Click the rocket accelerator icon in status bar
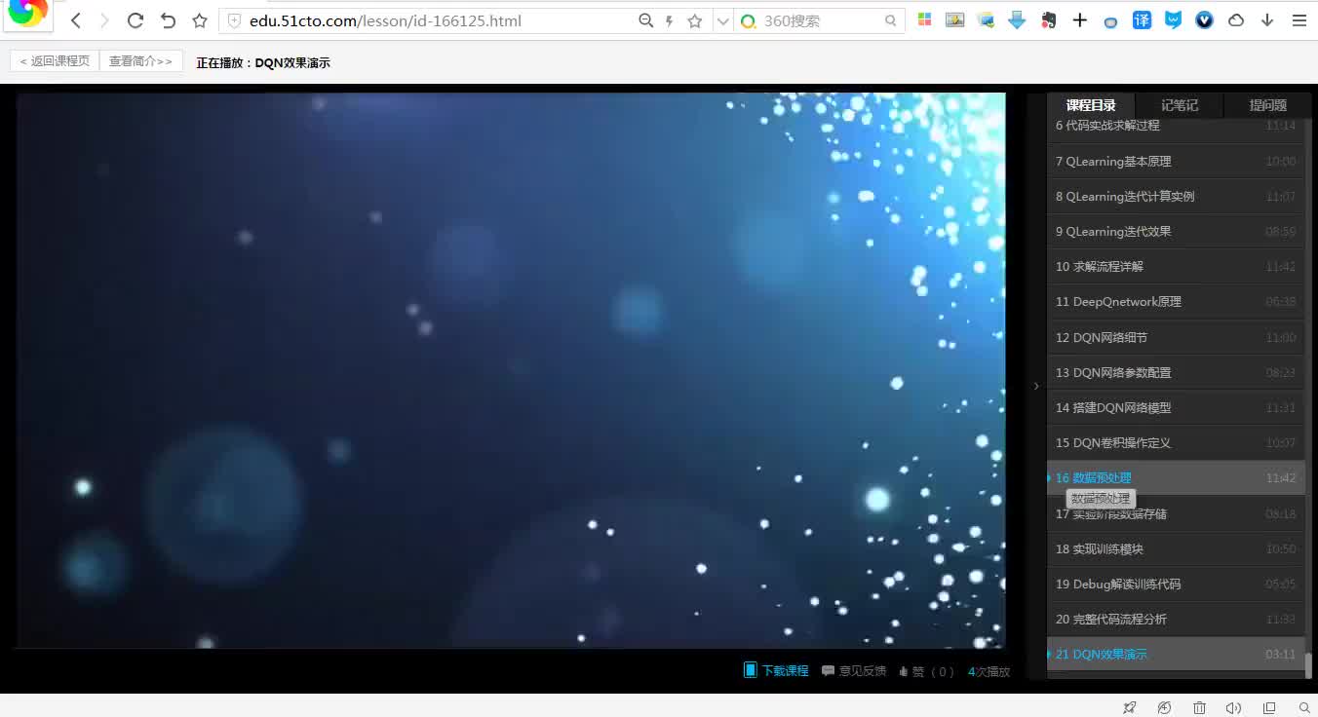This screenshot has width=1318, height=717. [x=1130, y=707]
